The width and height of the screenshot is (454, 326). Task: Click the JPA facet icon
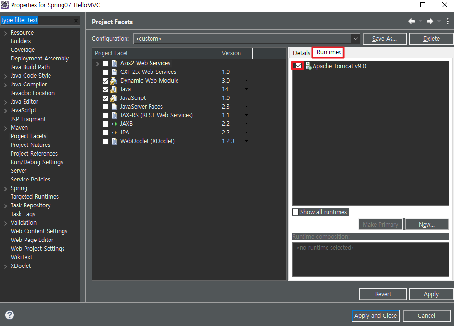[114, 133]
